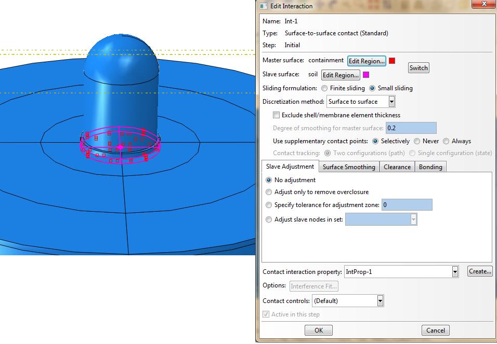Click the slave surface name soil

[313, 74]
